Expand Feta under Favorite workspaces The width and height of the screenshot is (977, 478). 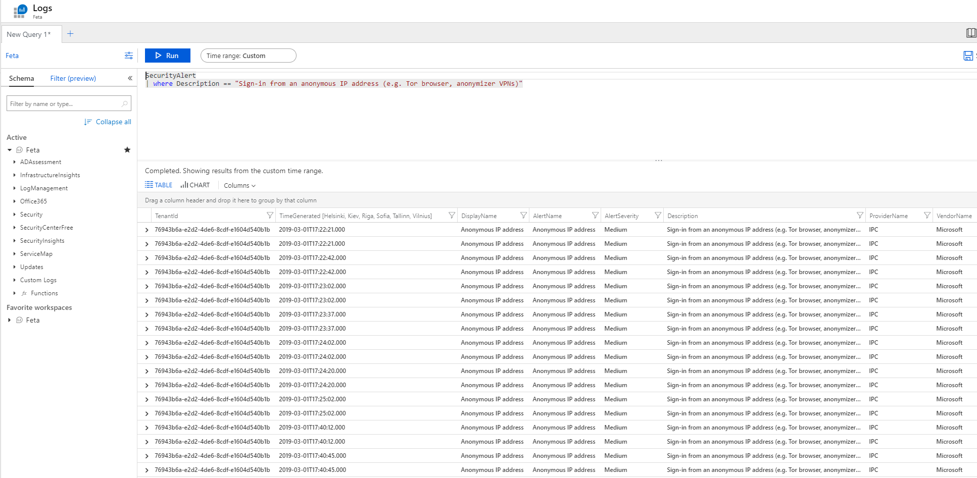click(10, 320)
